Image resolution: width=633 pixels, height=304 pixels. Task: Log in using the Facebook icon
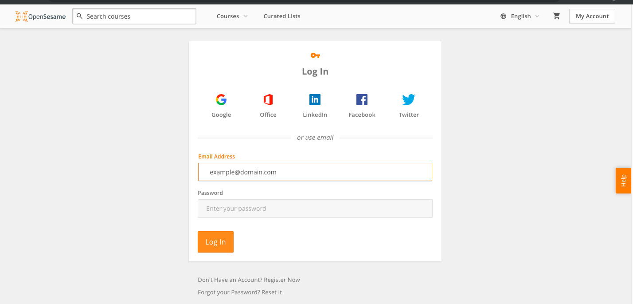click(362, 100)
